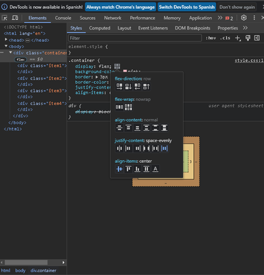The image size is (264, 275).
Task: Switch to the Computed styles tab
Action: (100, 28)
